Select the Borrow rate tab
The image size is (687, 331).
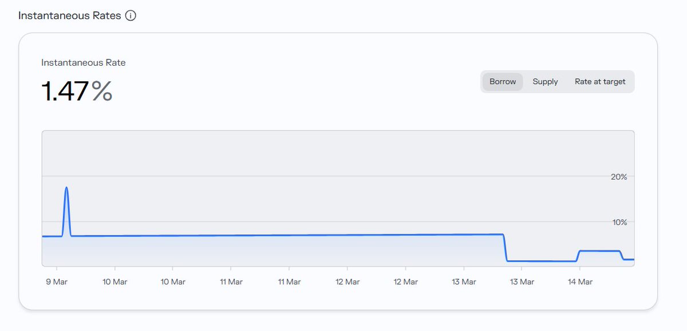pos(503,82)
